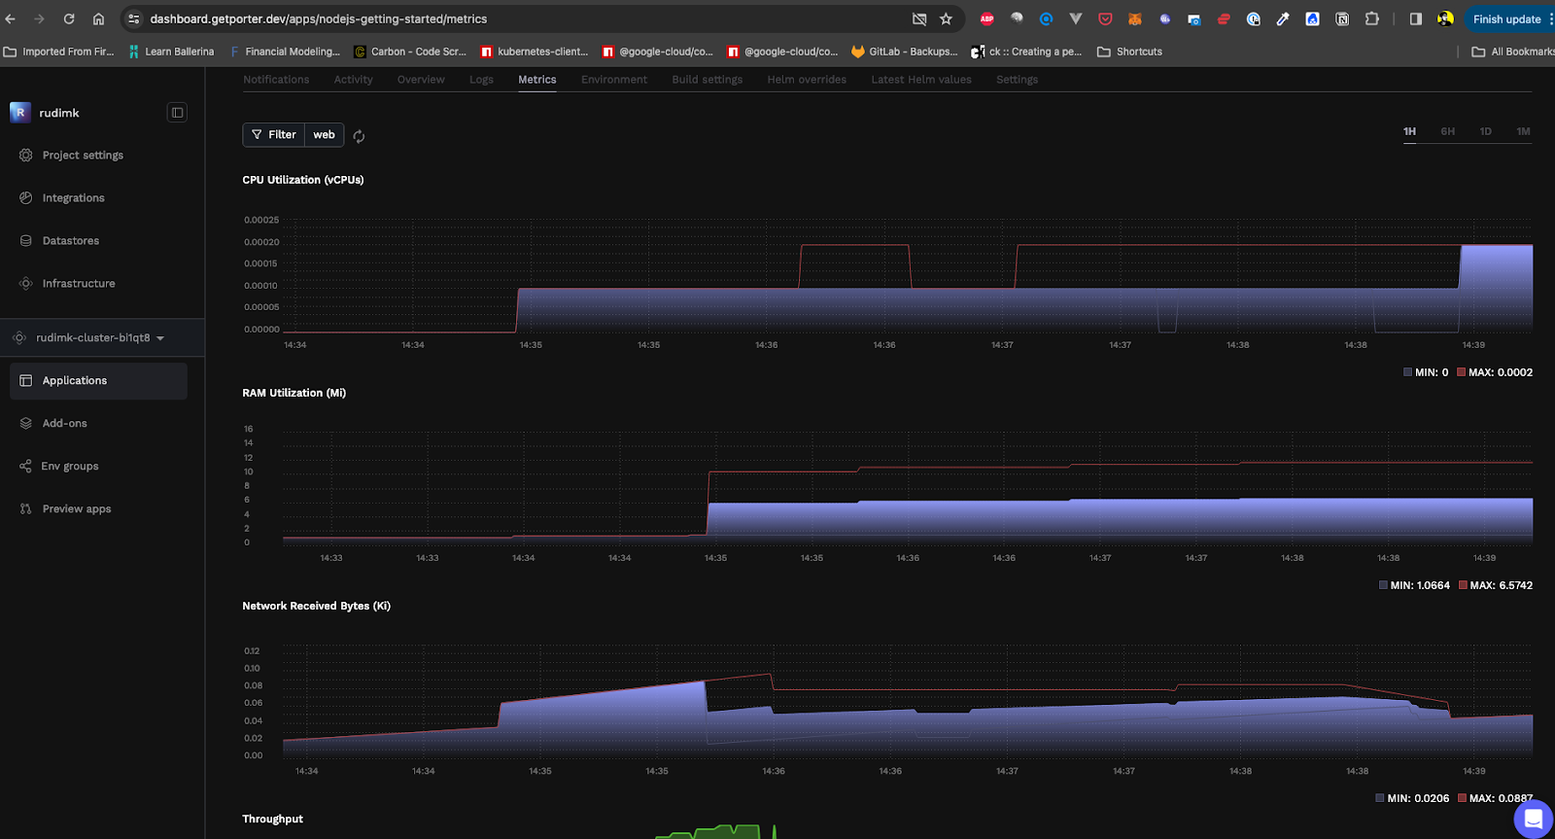Select the 6H time range
The height and width of the screenshot is (839, 1555).
[x=1447, y=131]
